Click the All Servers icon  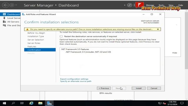(4, 21)
